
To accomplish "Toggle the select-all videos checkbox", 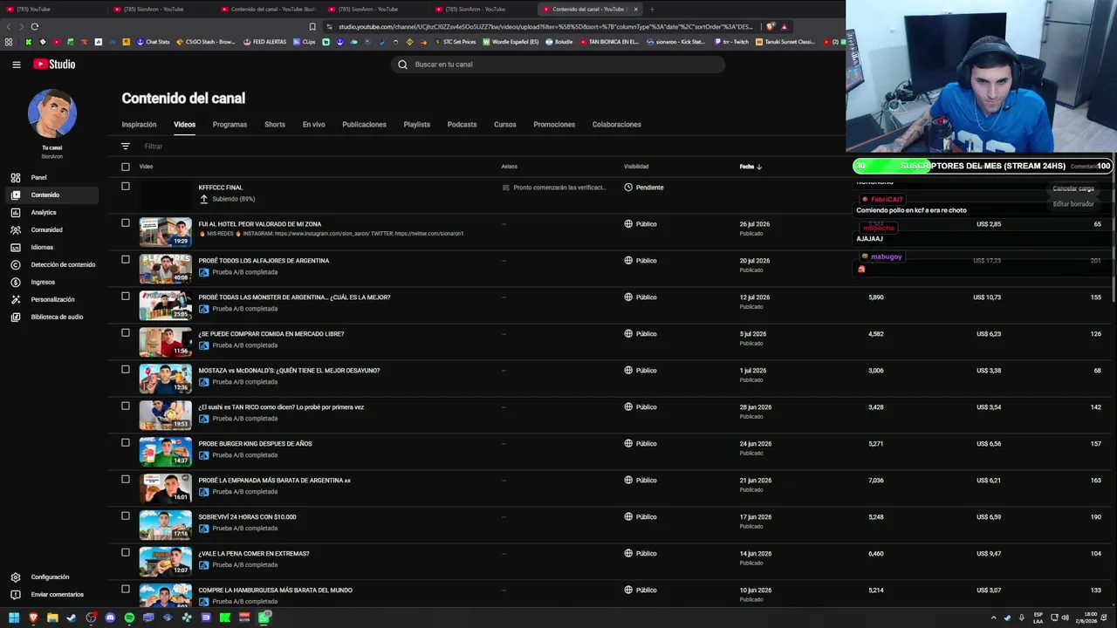I will [x=126, y=167].
